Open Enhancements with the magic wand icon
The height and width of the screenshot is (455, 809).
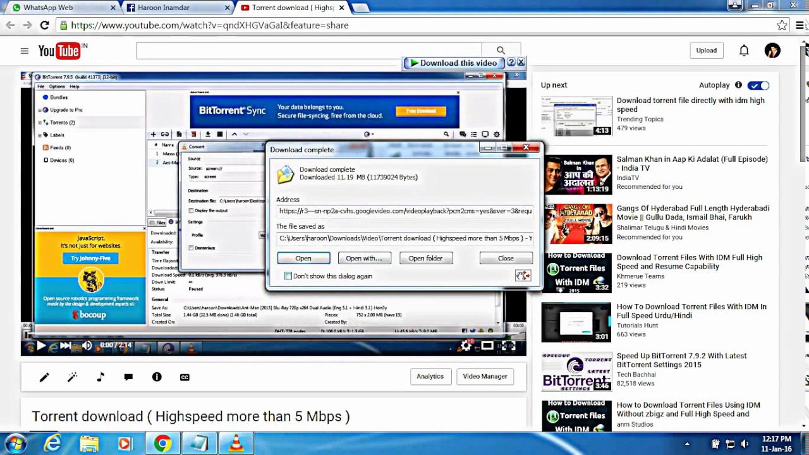[x=72, y=377]
